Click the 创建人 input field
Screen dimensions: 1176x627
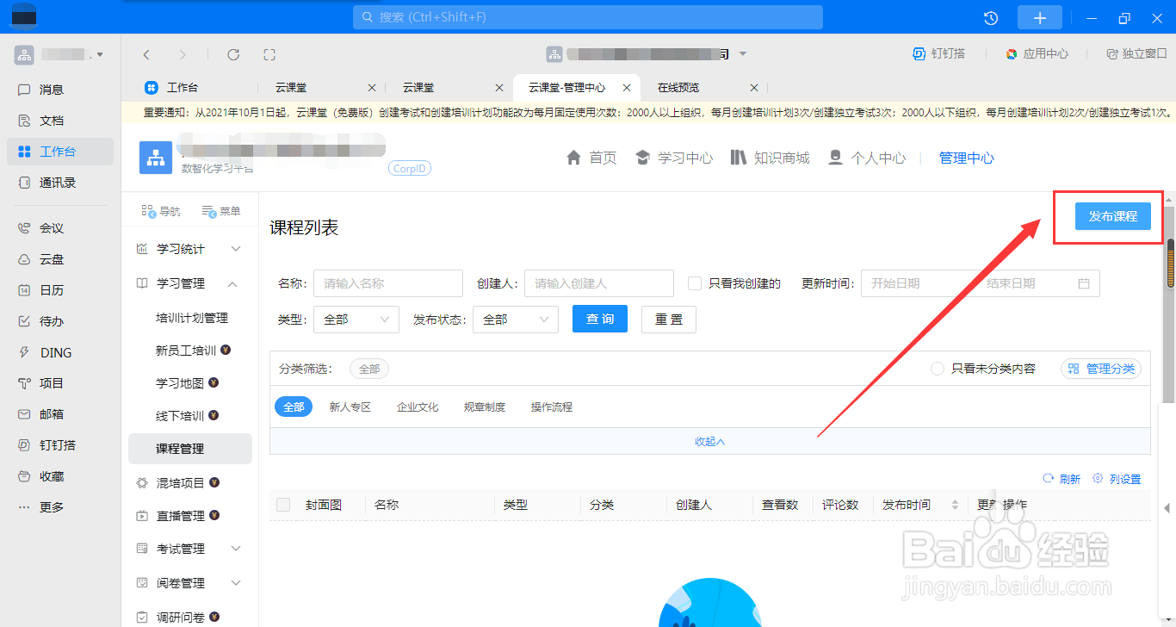599,283
